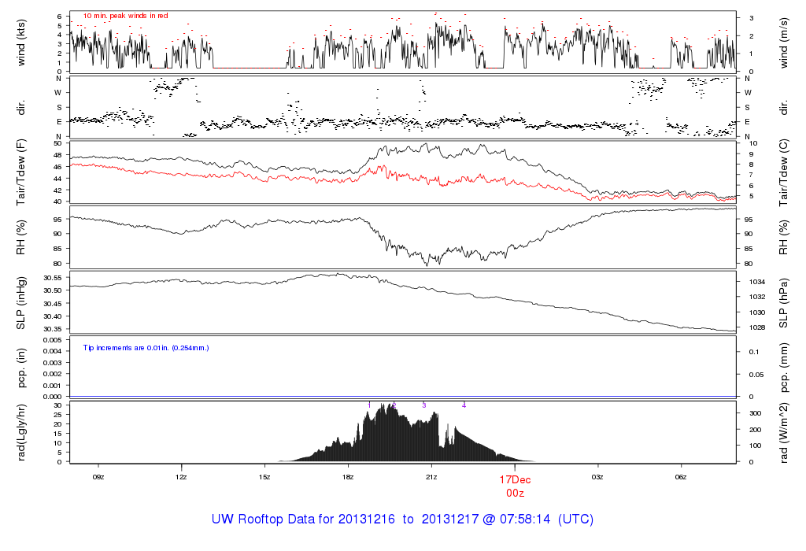806x551 pixels.
Task: Click the '10 min. peak winds in red' legend
Action: [125, 16]
